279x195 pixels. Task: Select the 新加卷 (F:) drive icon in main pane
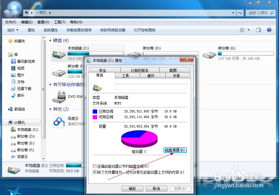point(59,73)
